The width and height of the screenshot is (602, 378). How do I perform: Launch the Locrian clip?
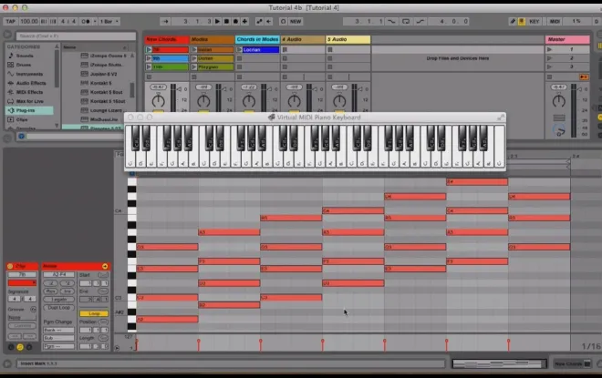[240, 50]
